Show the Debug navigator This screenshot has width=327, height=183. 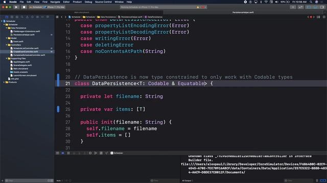click(x=37, y=17)
